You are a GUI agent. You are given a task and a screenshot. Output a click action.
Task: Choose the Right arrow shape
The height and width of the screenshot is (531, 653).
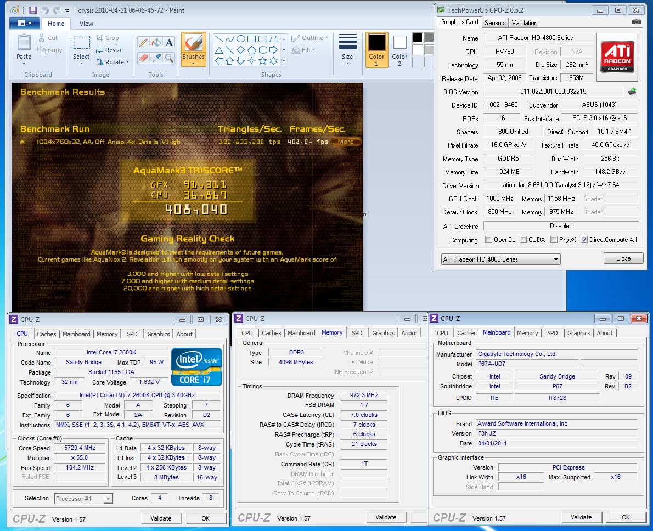pos(274,50)
